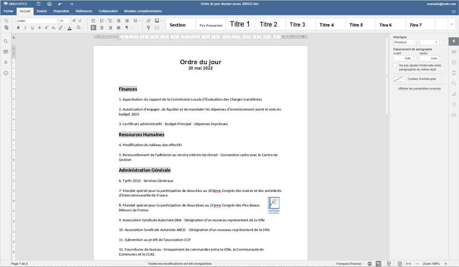Screen dimensions: 459x267
Task: Apply the Titre 1 style
Action: [240, 25]
